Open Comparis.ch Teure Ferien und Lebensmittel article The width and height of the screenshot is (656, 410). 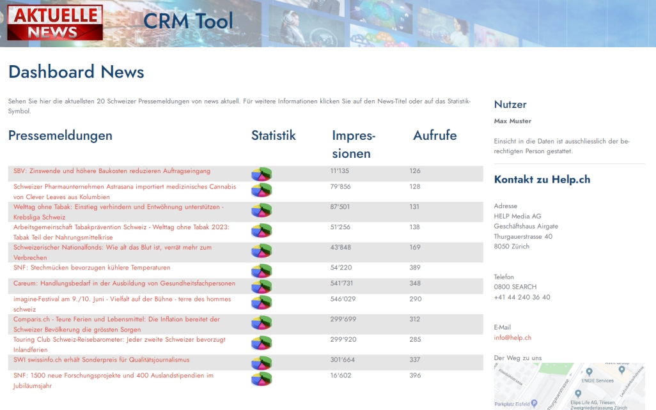tap(116, 324)
